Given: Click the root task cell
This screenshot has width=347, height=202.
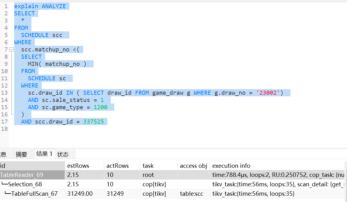Looking at the screenshot, I should [148, 175].
